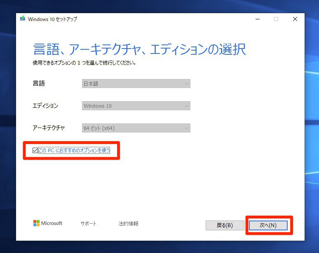Open the サポート link
The image size is (319, 253).
[88, 223]
